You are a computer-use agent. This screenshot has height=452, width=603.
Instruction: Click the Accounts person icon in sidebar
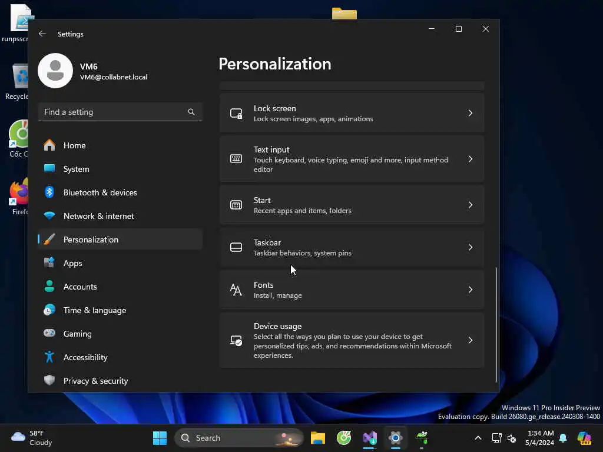pyautogui.click(x=49, y=287)
